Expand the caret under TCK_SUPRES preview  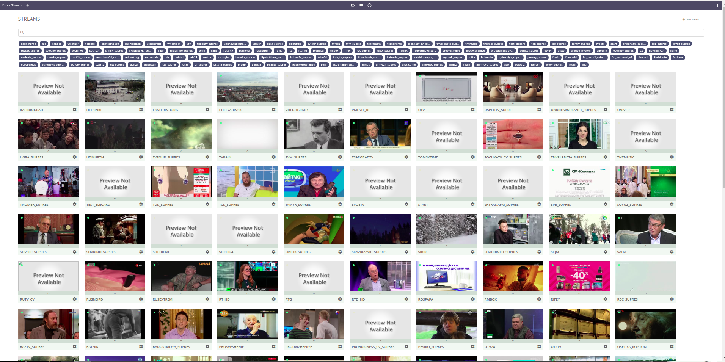pyautogui.click(x=248, y=198)
